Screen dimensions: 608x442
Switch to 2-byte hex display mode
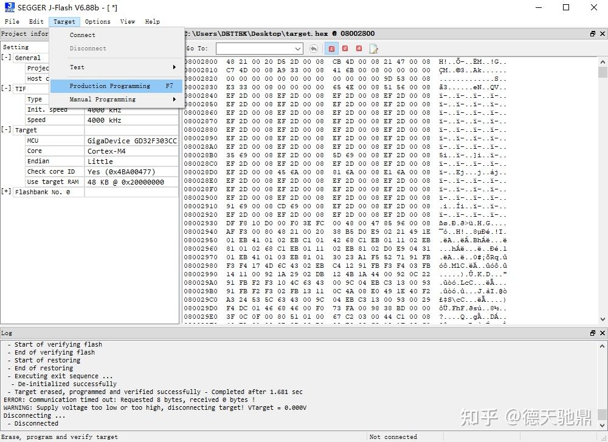[x=345, y=48]
